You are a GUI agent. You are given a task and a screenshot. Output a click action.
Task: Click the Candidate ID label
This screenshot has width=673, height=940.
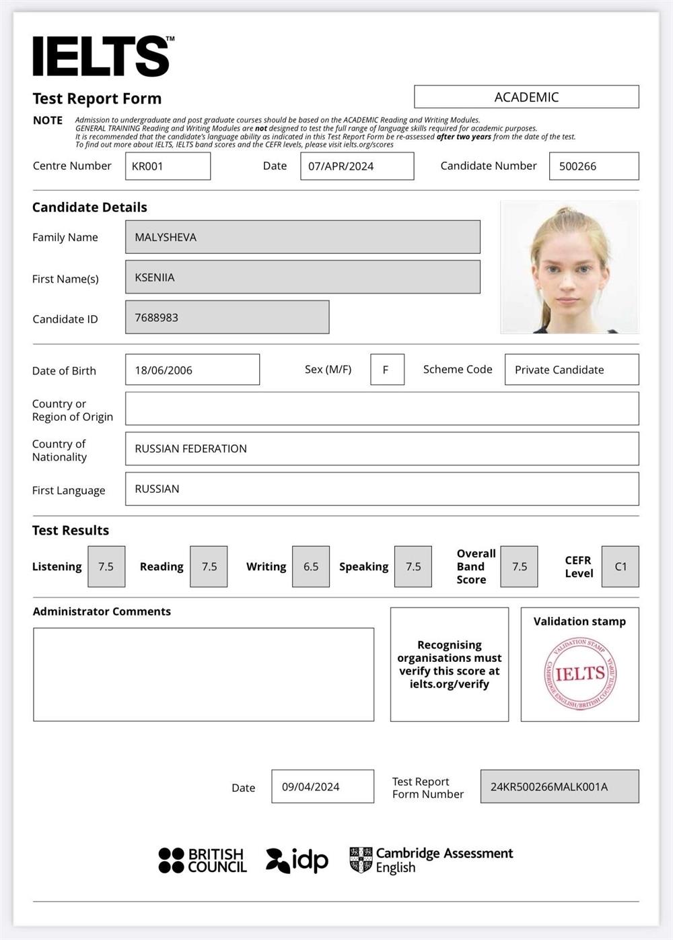click(65, 319)
